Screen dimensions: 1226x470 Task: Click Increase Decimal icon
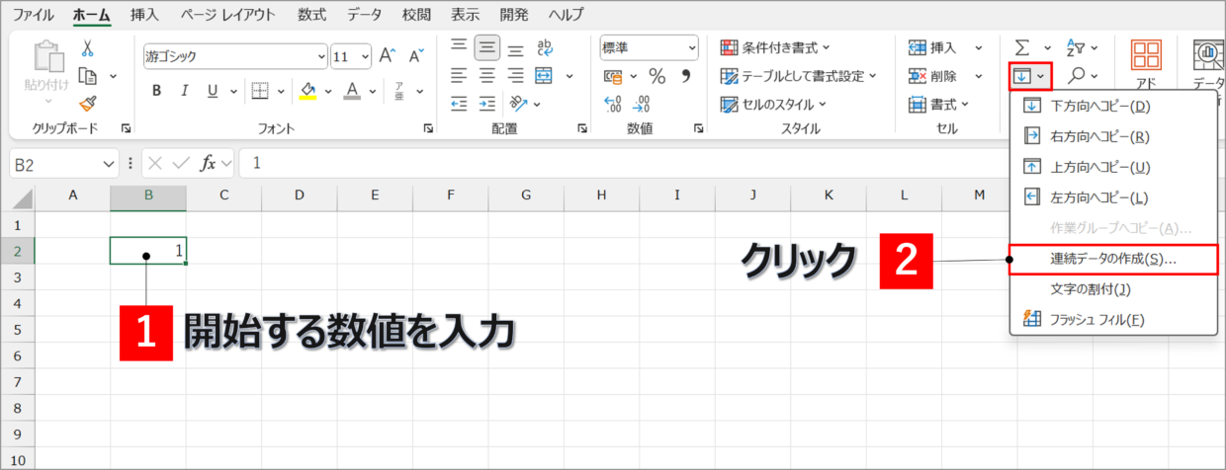point(612,104)
